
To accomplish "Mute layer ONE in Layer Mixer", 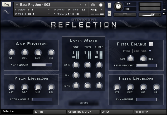I will (x=73, y=57).
